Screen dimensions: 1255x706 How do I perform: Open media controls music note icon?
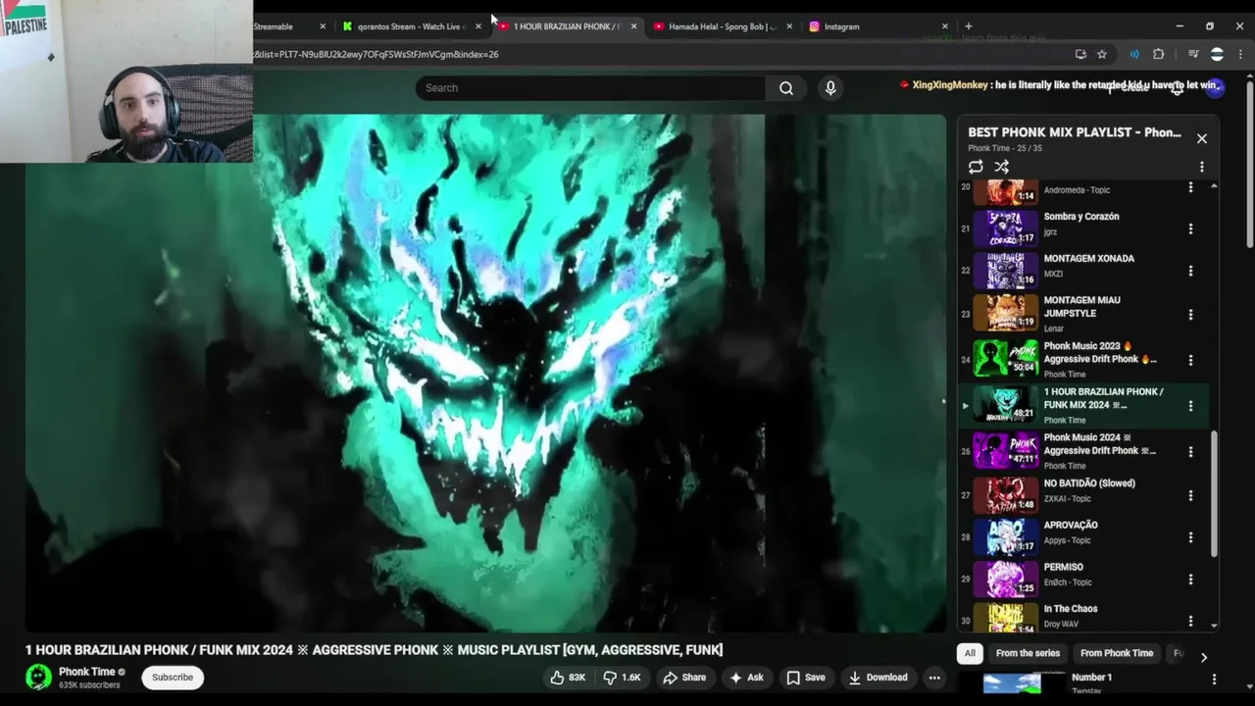point(1193,54)
